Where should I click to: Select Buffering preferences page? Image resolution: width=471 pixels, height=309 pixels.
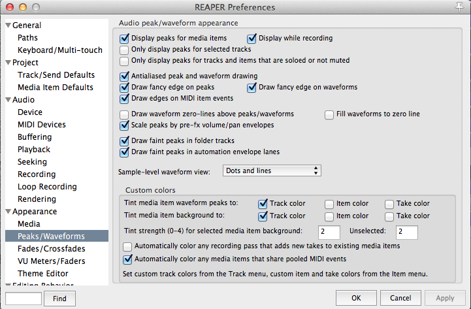coord(35,137)
